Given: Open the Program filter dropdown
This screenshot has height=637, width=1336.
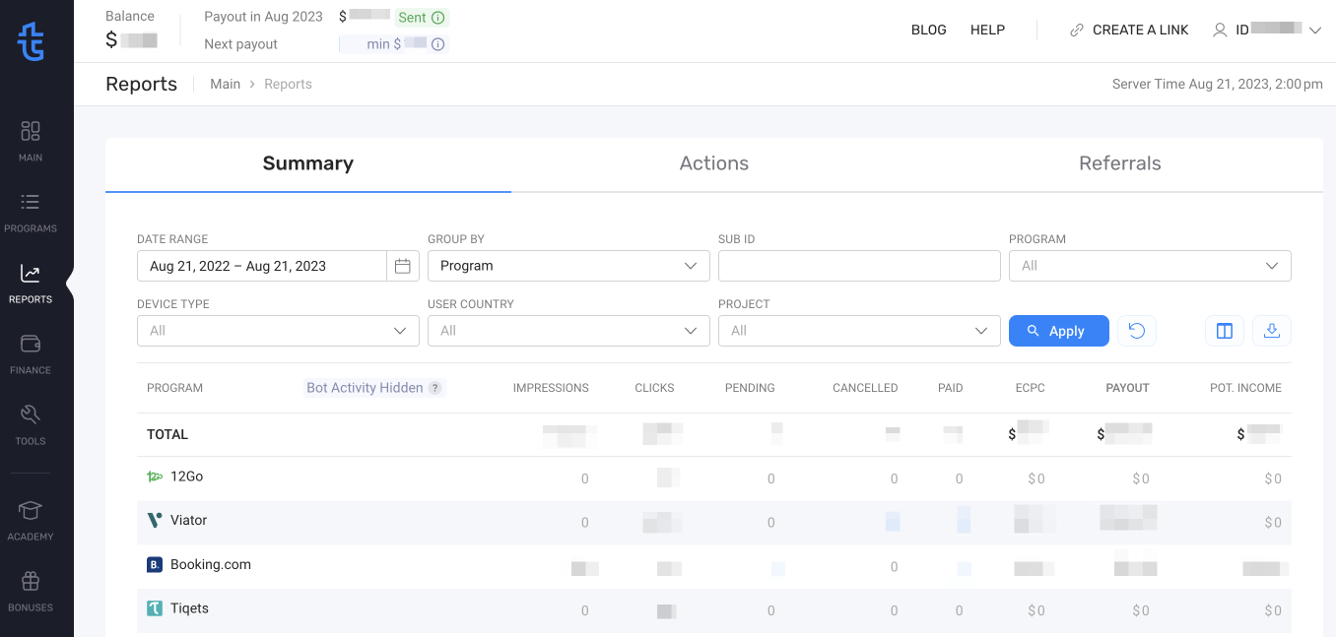Looking at the screenshot, I should coord(1149,266).
